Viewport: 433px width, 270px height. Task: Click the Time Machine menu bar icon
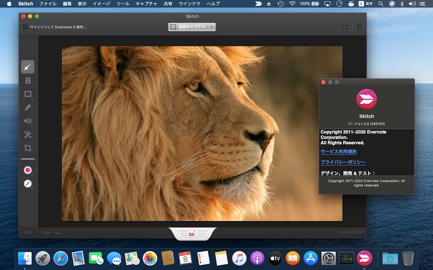coord(280,4)
